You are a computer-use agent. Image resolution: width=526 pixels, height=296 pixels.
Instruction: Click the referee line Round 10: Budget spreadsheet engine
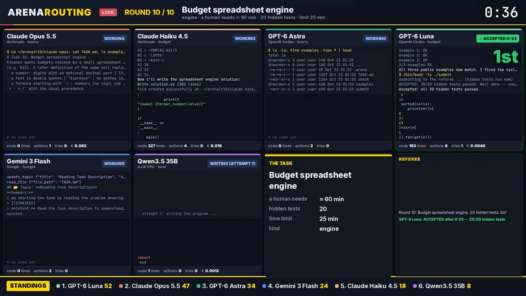click(x=452, y=212)
